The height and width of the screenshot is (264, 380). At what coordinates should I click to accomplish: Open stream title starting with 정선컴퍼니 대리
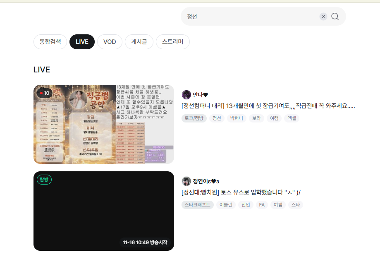tap(268, 106)
